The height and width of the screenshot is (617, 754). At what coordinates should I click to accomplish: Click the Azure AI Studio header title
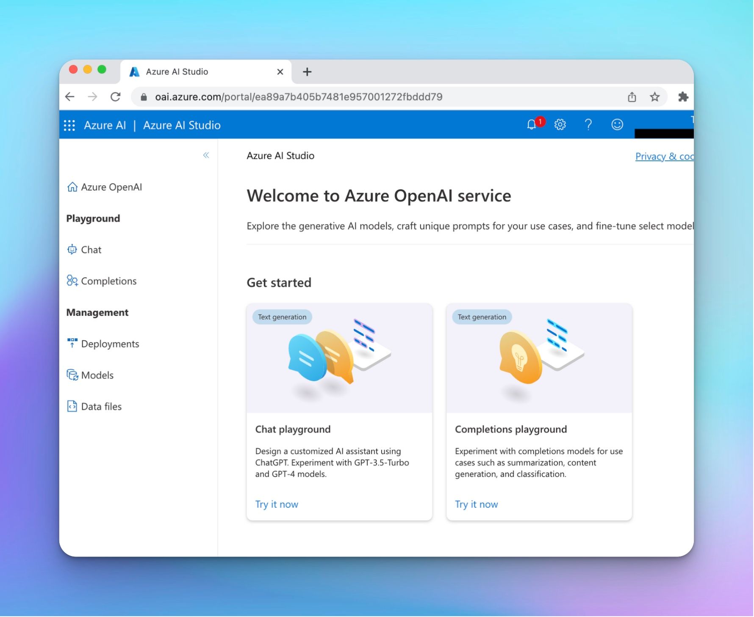[182, 125]
